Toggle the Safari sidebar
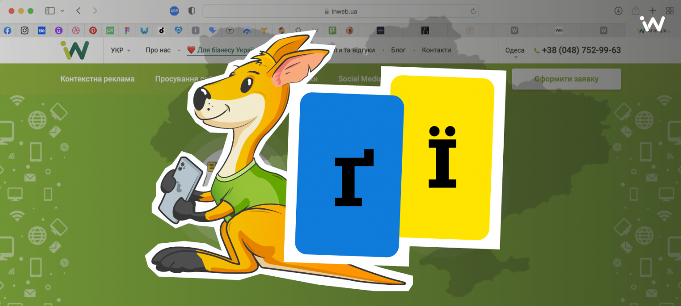The height and width of the screenshot is (306, 681). tap(50, 11)
